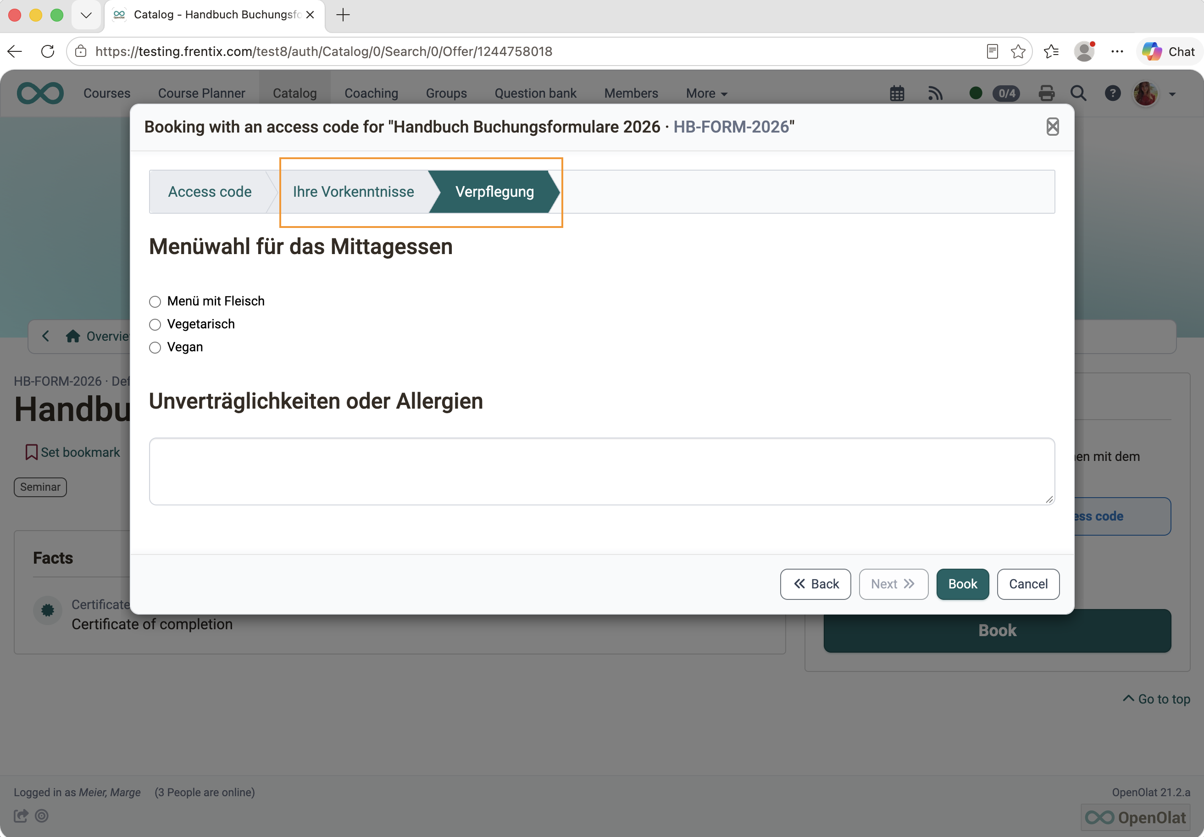Click the browser favorites star icon
This screenshot has width=1204, height=837.
[1018, 51]
